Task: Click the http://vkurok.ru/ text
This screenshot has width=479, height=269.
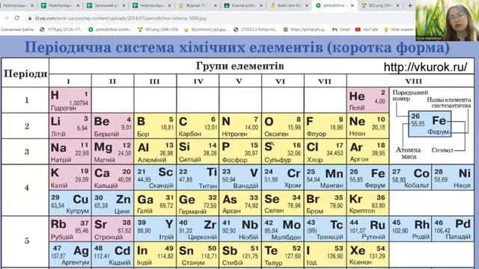Action: click(x=425, y=67)
